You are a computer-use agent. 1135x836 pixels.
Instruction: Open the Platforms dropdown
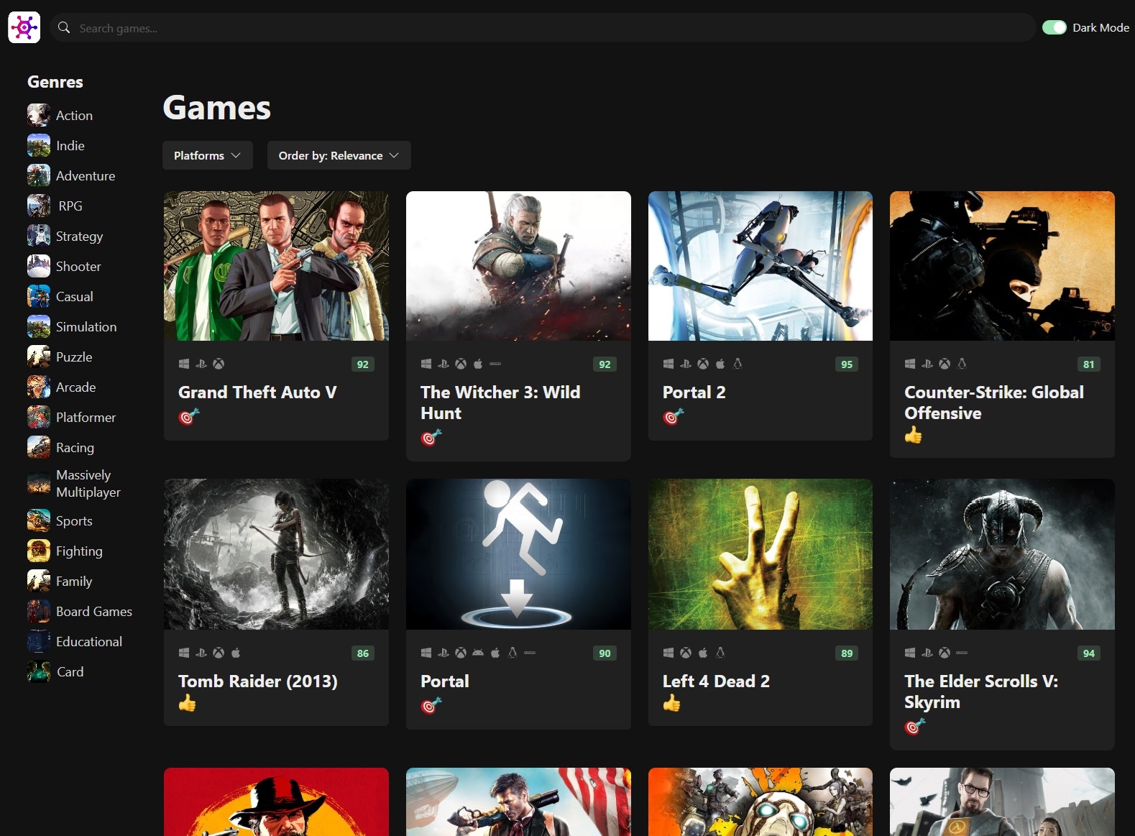207,155
